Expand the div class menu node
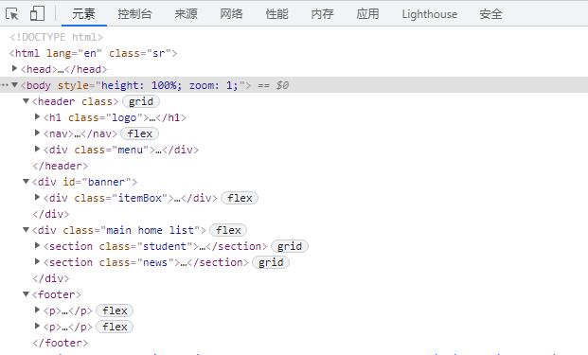 pyautogui.click(x=37, y=150)
